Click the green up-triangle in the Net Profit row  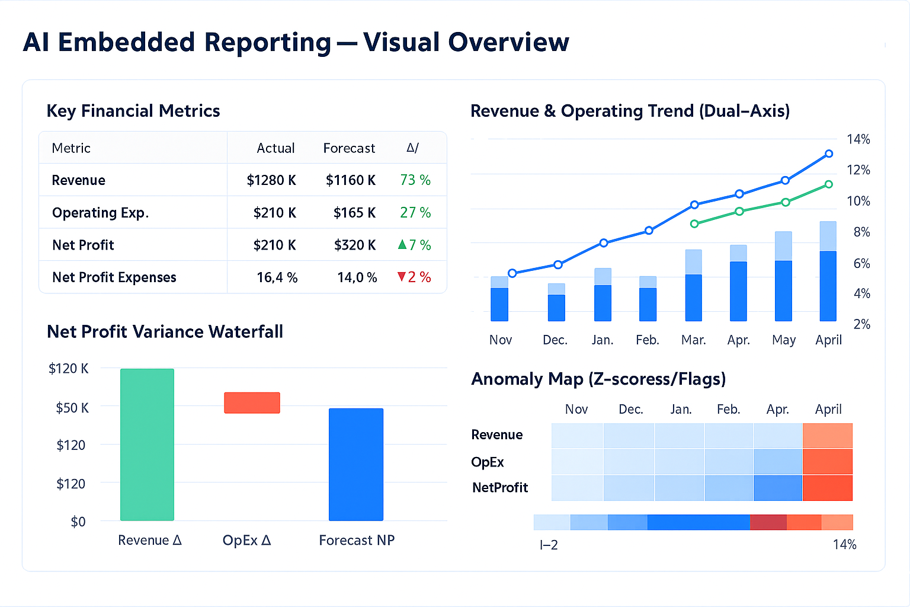tap(402, 244)
